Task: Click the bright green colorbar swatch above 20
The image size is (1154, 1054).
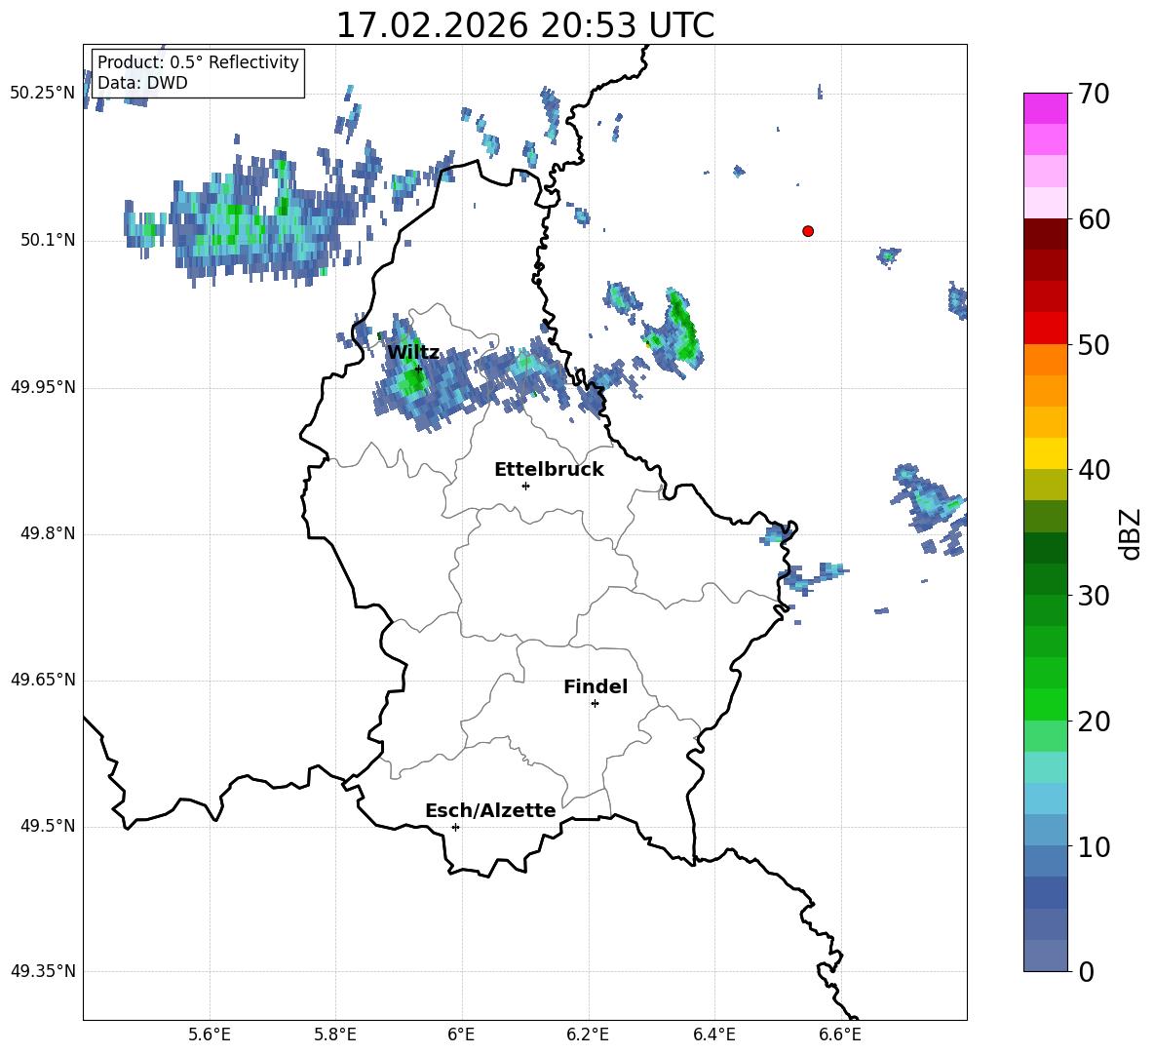Action: tap(1045, 704)
